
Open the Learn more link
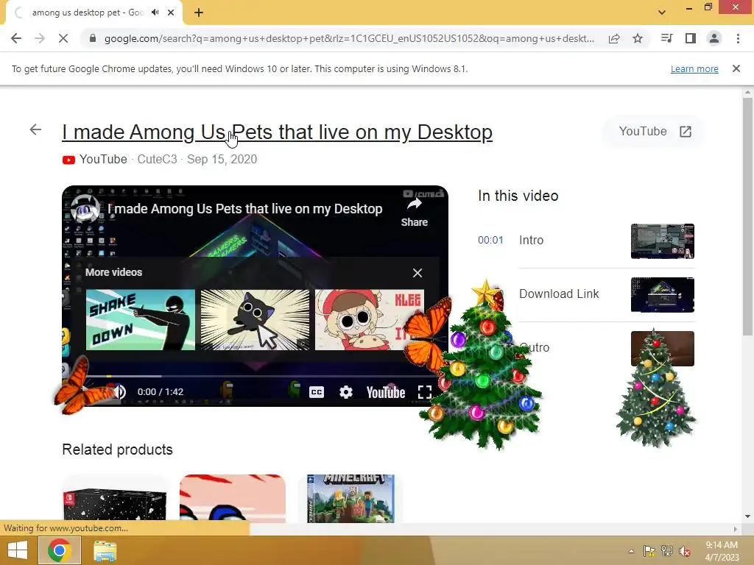tap(694, 68)
